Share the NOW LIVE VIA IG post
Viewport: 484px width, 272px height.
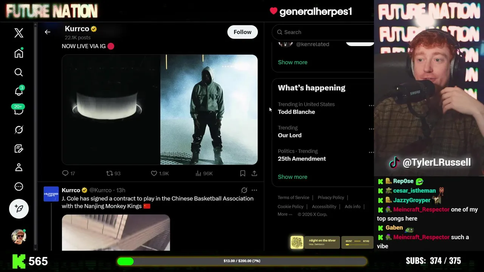[x=254, y=173]
